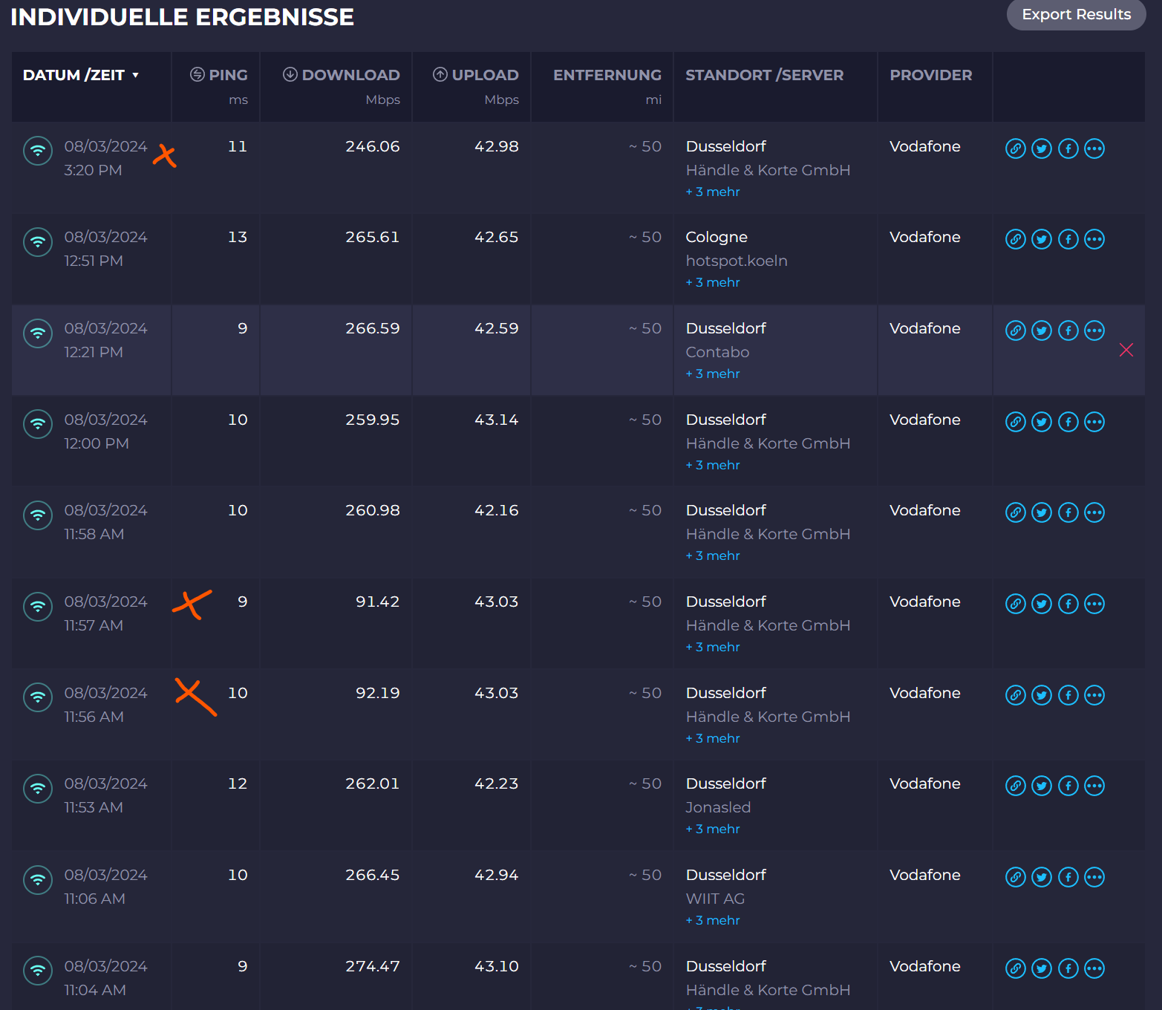1162x1010 pixels.
Task: Open more options for 11:04 AM result
Action: (x=1094, y=968)
